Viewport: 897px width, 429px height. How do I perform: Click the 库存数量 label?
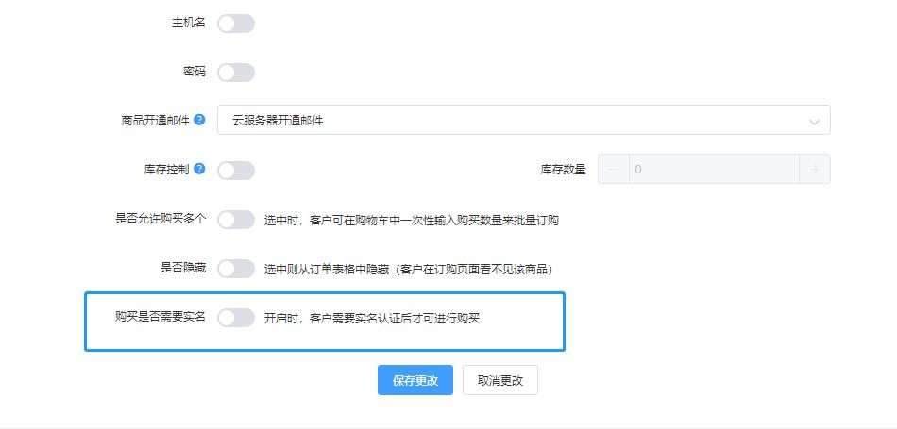pyautogui.click(x=563, y=170)
